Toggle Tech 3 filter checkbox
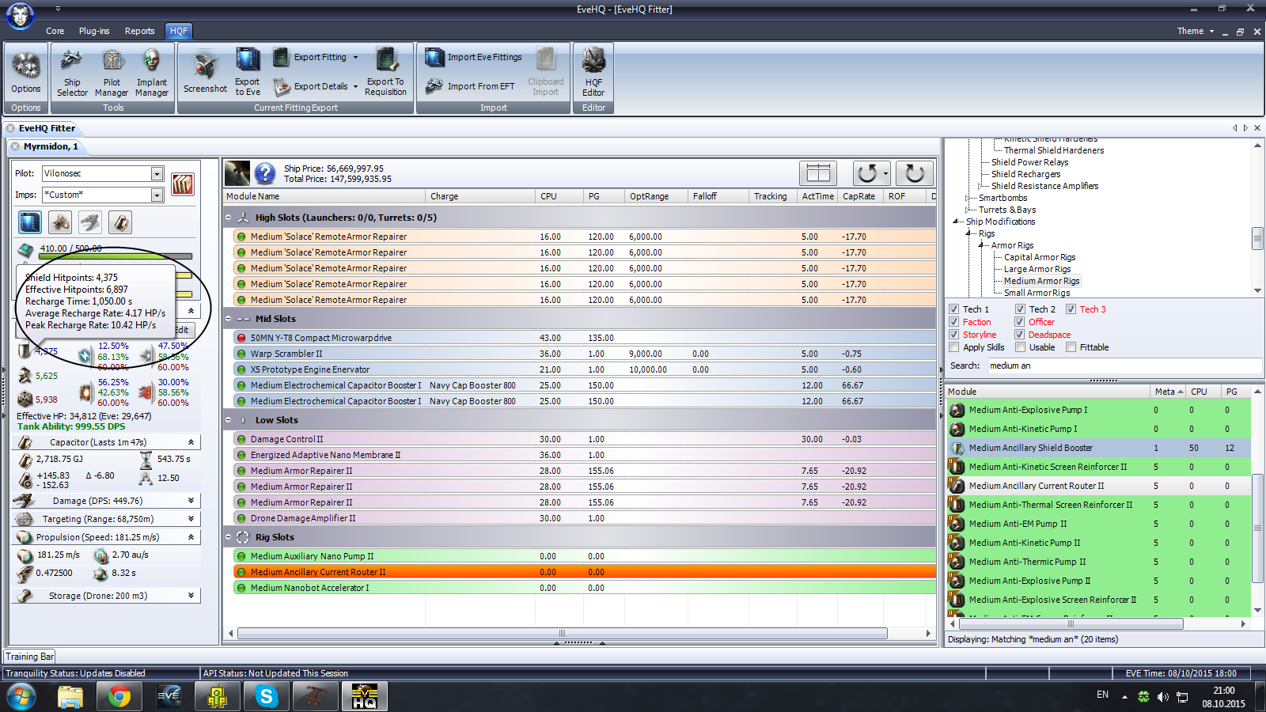The width and height of the screenshot is (1266, 712). pyautogui.click(x=1071, y=309)
